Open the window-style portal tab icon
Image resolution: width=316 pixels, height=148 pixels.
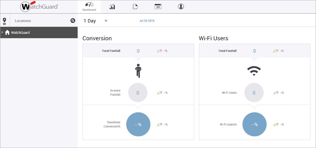click(x=158, y=7)
